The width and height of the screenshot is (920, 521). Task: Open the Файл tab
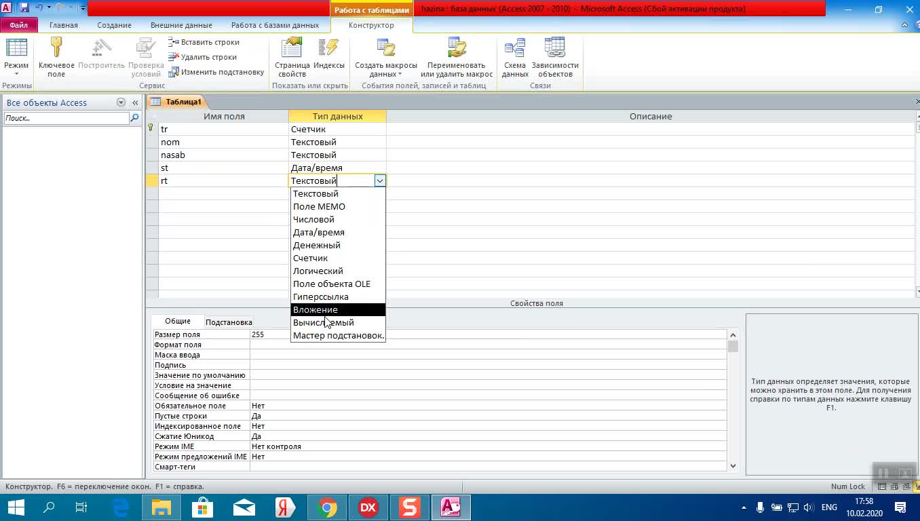click(x=18, y=25)
